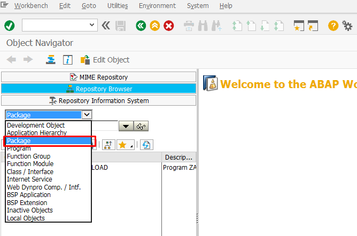Open the Utilities menu
Viewport: 357px width, 236px height.
tap(118, 6)
